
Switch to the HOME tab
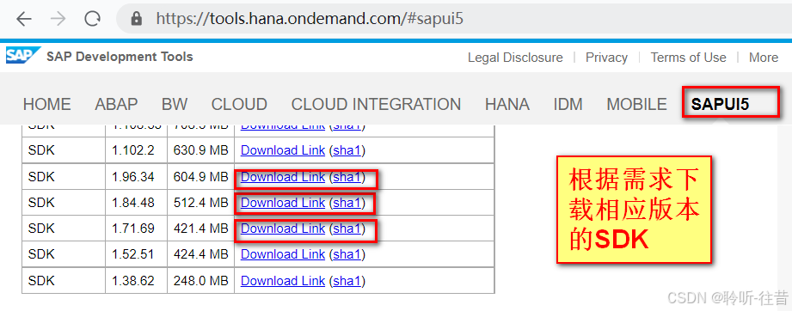(x=47, y=104)
